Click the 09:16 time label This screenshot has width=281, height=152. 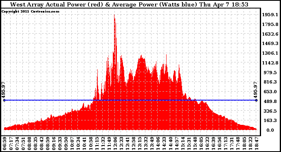point(54,143)
